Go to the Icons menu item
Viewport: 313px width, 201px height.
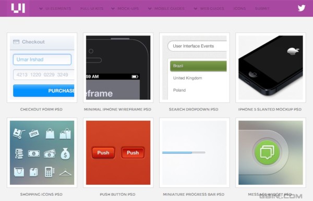click(239, 8)
